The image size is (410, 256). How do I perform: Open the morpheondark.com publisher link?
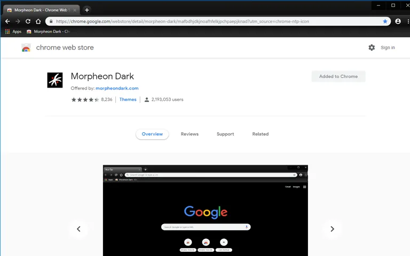point(117,89)
